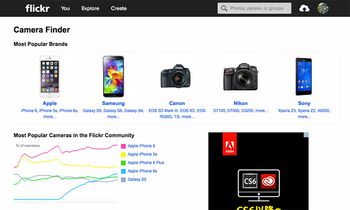The height and width of the screenshot is (210, 350).
Task: Click the AdChoices info icon on ad
Action: [x=306, y=135]
